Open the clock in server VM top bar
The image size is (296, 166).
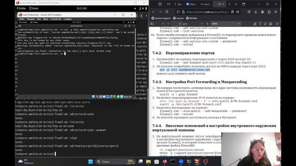(x=82, y=8)
